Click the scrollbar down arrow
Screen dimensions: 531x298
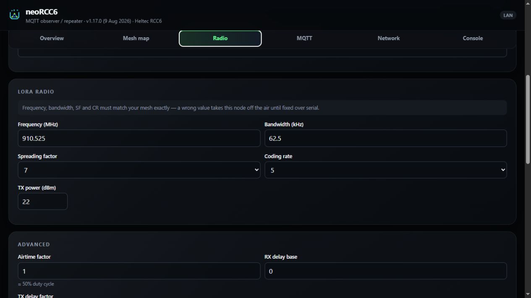528,295
